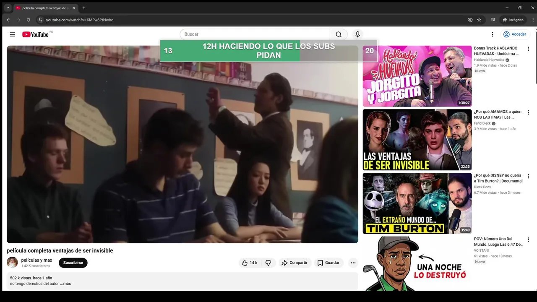Open options for ¿Por qué DISNEY video

coord(528,176)
